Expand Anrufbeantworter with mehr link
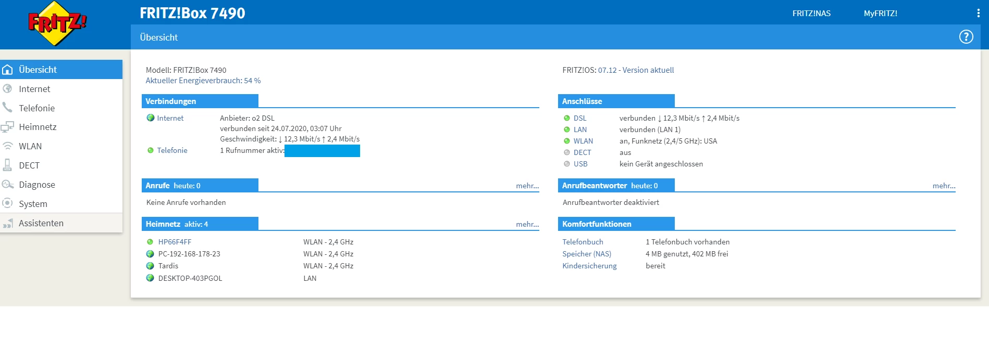 944,186
